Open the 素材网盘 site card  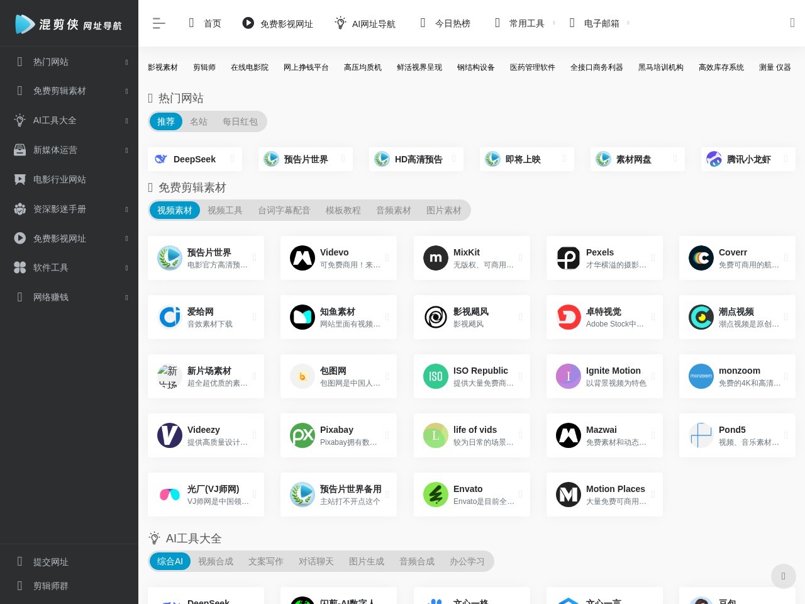point(638,159)
